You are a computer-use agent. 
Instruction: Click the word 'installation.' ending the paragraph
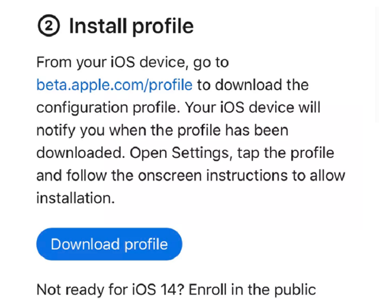(x=75, y=198)
